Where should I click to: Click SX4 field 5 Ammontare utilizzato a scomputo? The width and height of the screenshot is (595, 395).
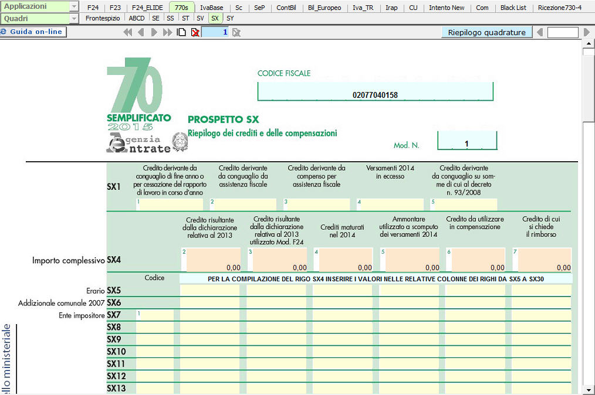pos(410,260)
